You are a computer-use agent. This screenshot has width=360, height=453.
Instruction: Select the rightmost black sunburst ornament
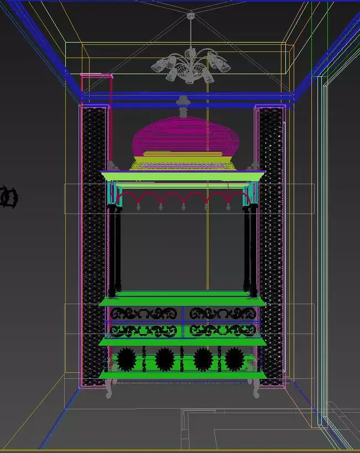(x=234, y=359)
